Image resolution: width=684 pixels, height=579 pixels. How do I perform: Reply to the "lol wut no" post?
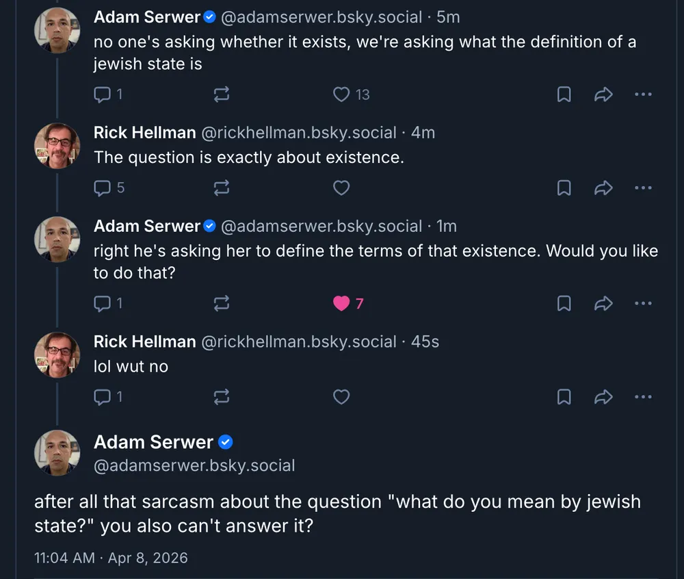click(102, 396)
